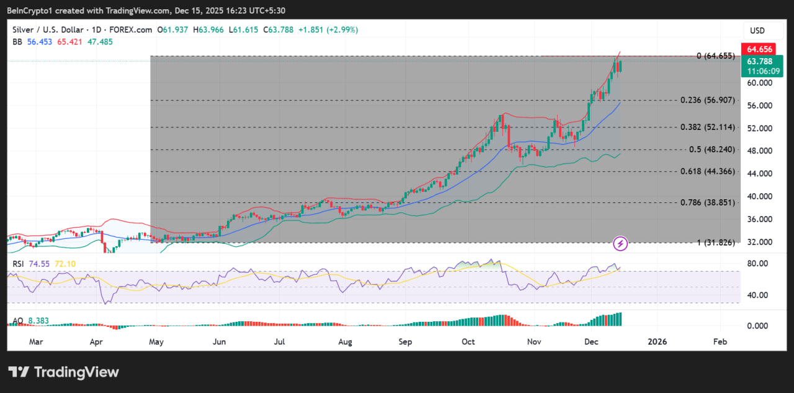The image size is (794, 393).
Task: Select the 0.618 (44.366) Fibonacci level
Action: [x=707, y=171]
